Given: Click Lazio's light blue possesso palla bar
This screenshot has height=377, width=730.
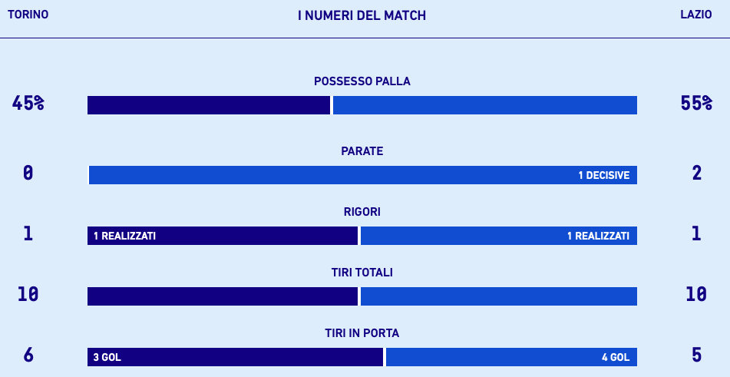Looking at the screenshot, I should pyautogui.click(x=484, y=105).
